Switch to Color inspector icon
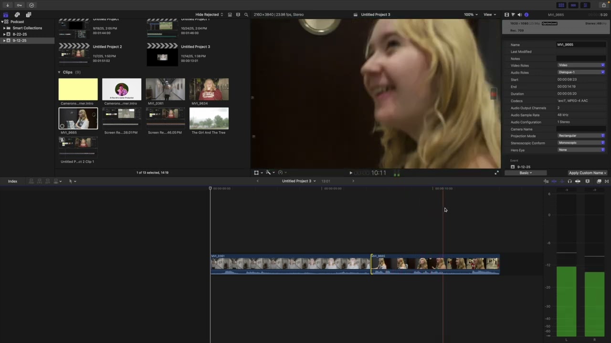Image resolution: width=611 pixels, height=343 pixels. click(x=513, y=15)
